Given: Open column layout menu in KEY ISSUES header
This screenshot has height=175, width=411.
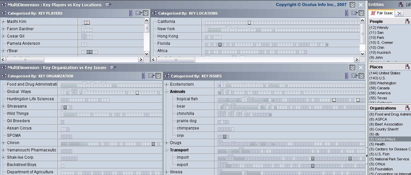Looking at the screenshot, I should [x=355, y=76].
